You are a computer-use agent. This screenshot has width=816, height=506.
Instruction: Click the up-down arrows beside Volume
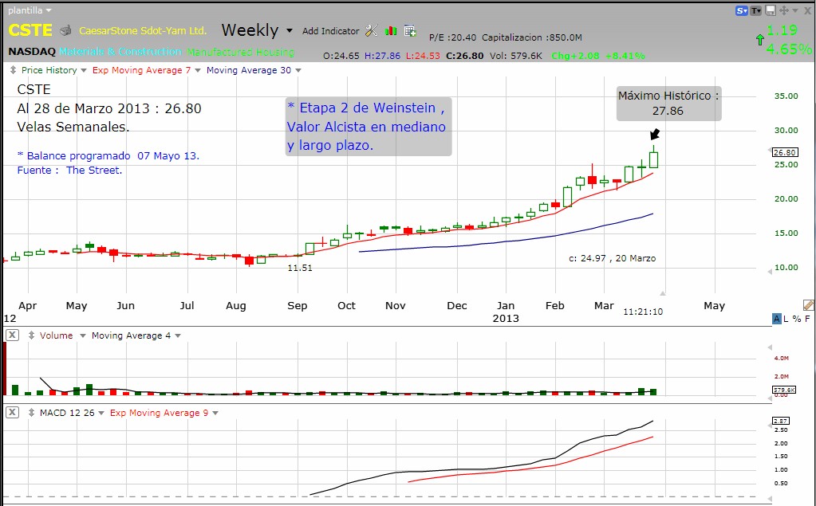click(31, 335)
